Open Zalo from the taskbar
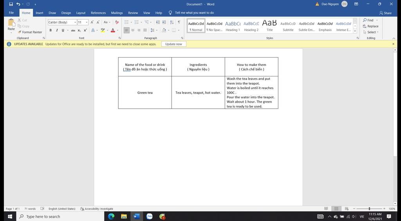Image resolution: width=401 pixels, height=221 pixels. pos(149,216)
